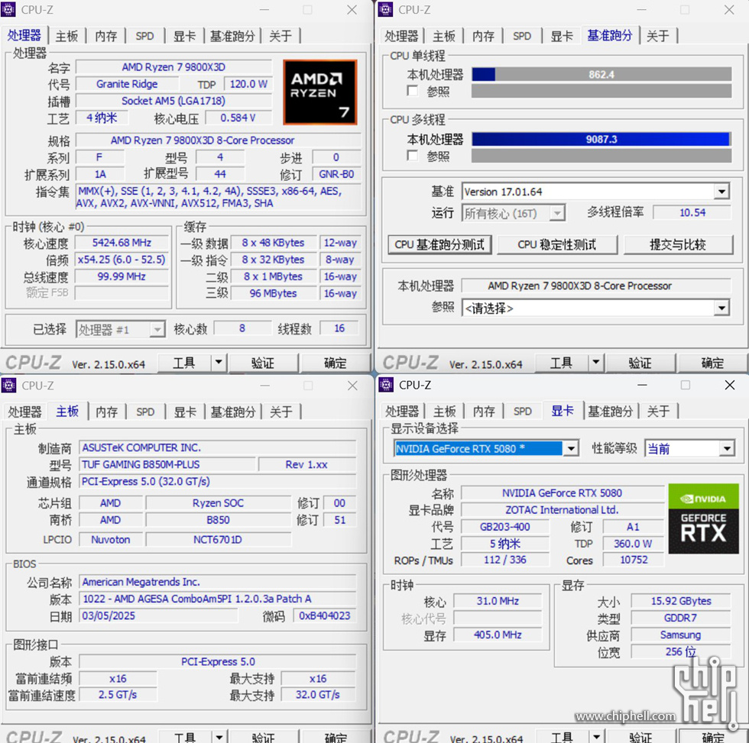Click BIOS 版本 field 1022 - AMD AGESA
The image size is (749, 743).
(217, 599)
